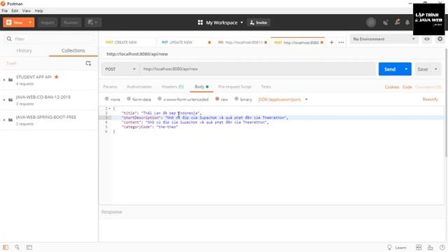Open the Send button dropdown arrow

pos(406,69)
